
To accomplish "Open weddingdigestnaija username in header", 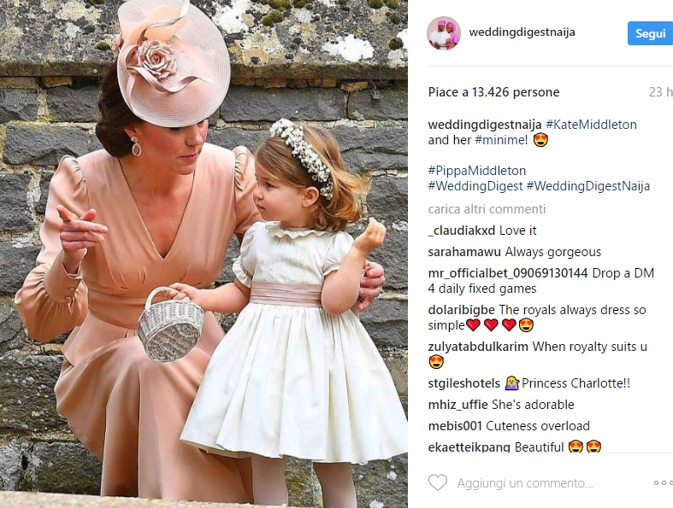I will pos(522,32).
